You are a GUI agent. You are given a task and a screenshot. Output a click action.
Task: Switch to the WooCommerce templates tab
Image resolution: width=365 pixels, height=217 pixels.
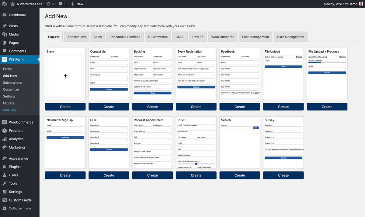[223, 37]
